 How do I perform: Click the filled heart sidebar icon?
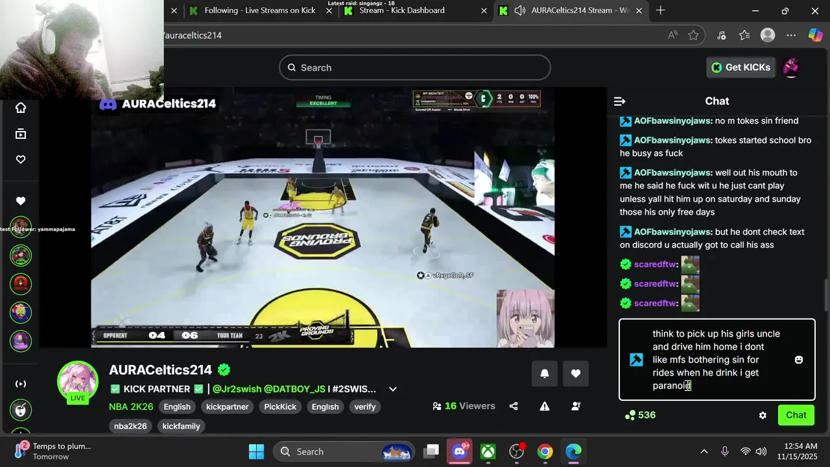point(21,201)
